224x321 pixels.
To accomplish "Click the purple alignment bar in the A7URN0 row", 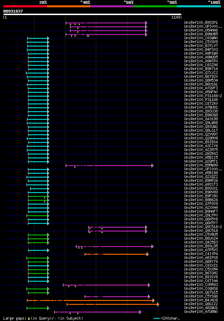I will (98, 312).
